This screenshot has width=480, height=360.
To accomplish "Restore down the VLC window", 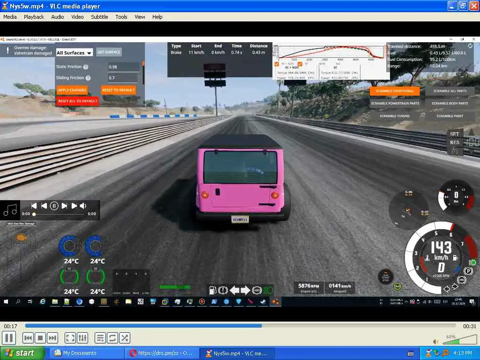I will 463,6.
